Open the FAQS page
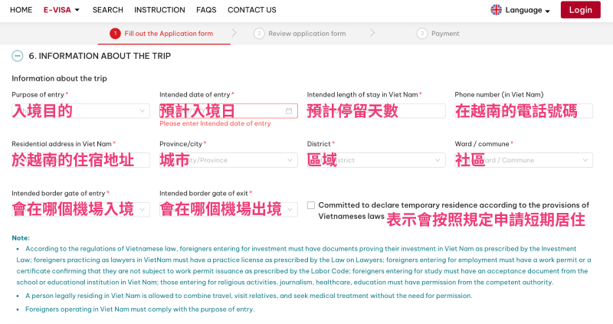Viewport: 613px width, 324px height. (206, 10)
